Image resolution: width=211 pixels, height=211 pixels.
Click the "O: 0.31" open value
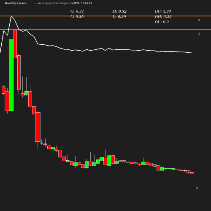(x=77, y=11)
